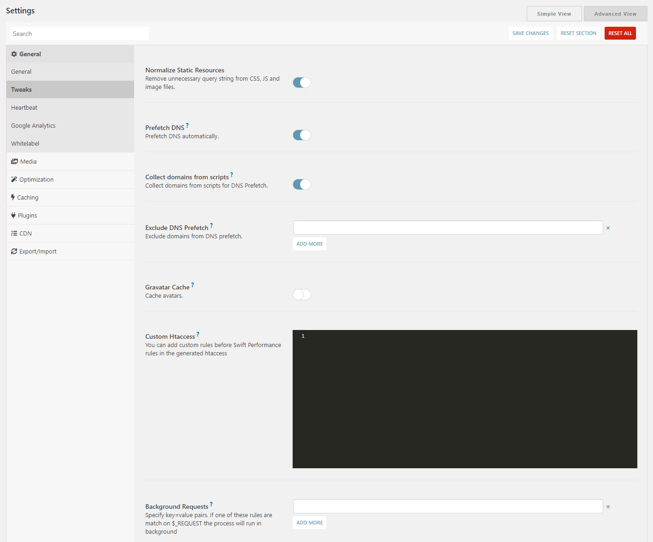Expand the CDN settings section
Screen dimensions: 653x542
coord(70,233)
